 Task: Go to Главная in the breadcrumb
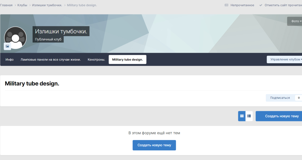pos(6,5)
